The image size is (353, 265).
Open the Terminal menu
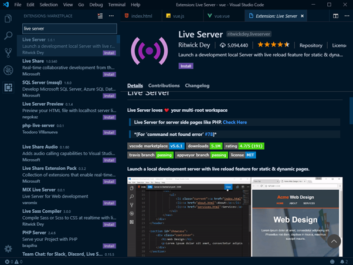[117, 5]
